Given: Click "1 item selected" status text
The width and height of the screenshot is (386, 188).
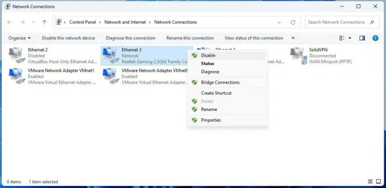Looking at the screenshot, I should pos(43,182).
